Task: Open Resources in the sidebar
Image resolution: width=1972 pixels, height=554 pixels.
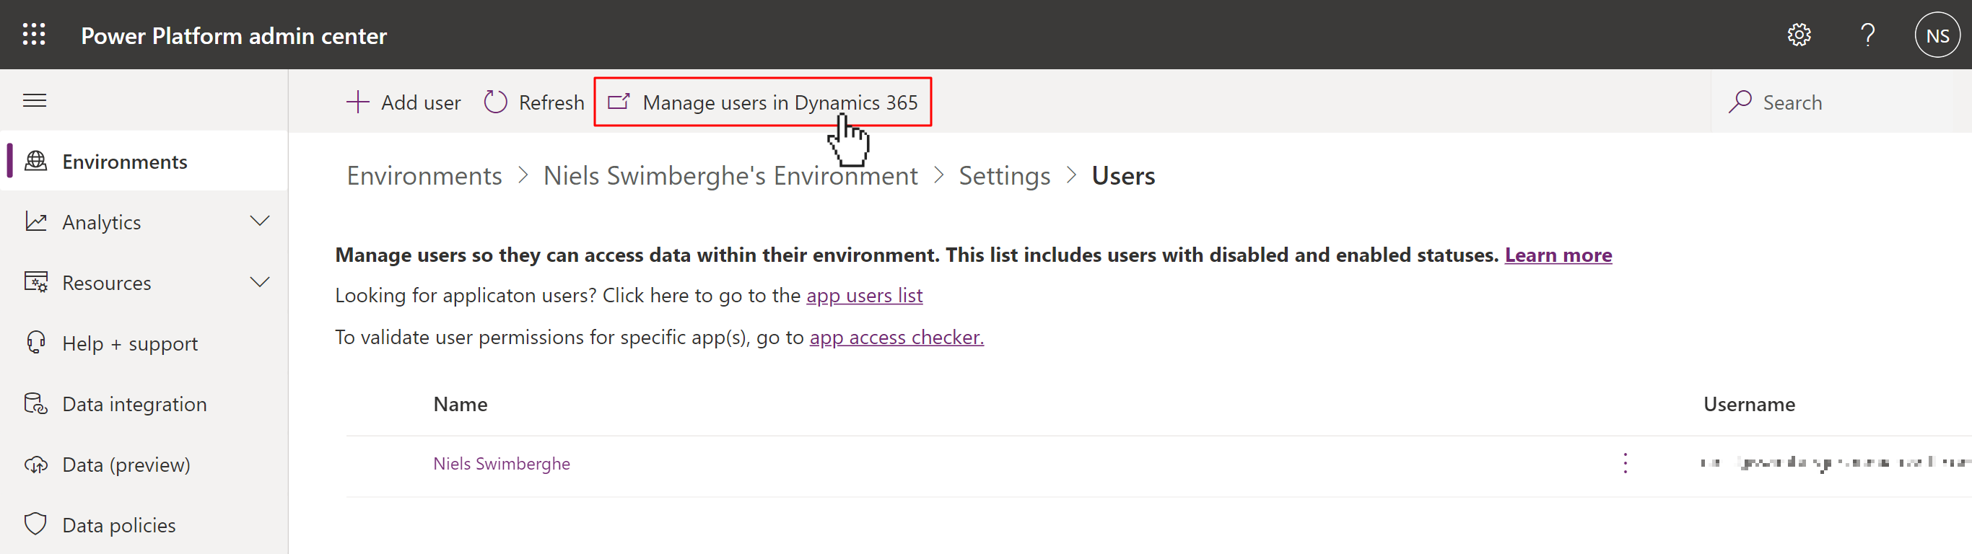Action: pos(144,282)
